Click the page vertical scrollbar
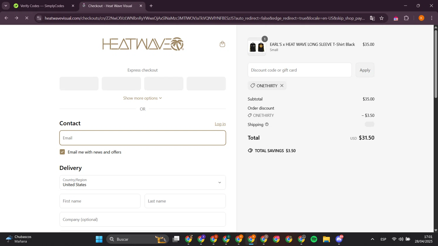 click(x=436, y=64)
